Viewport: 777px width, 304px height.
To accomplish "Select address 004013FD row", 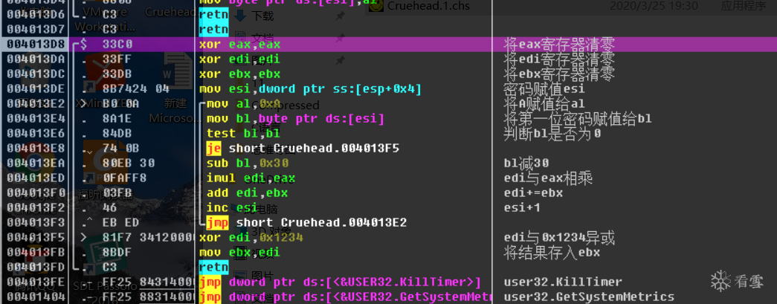I will tap(36, 267).
